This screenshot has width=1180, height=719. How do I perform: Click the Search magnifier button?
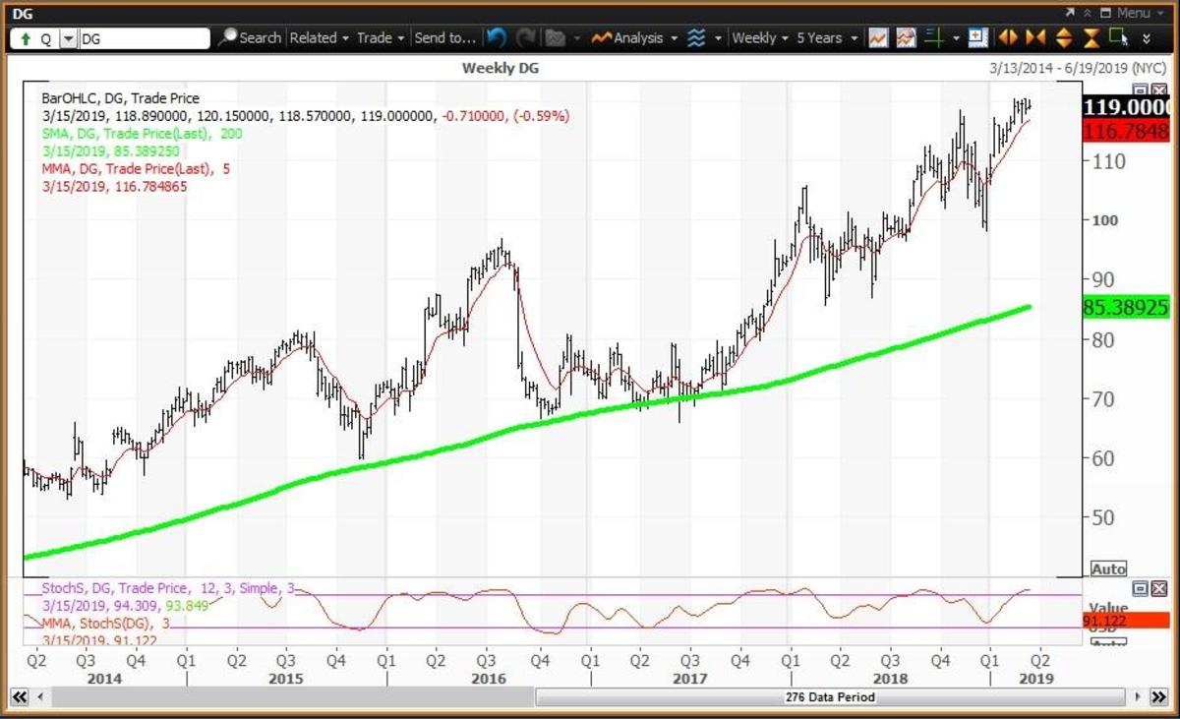coord(249,38)
